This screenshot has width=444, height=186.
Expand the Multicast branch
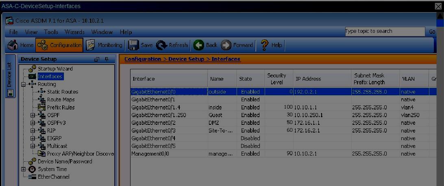33,146
